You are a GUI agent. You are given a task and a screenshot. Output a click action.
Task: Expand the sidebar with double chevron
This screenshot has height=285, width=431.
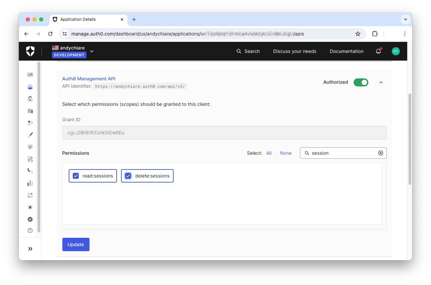(30, 249)
